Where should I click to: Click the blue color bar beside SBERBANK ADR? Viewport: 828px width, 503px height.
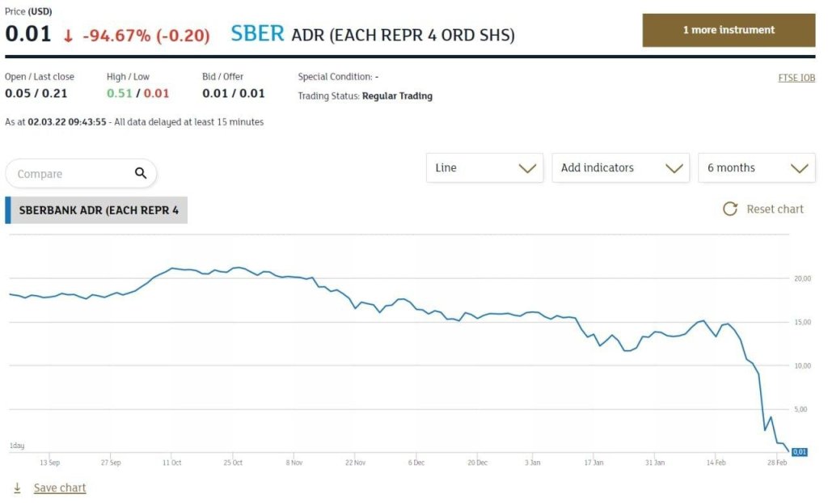click(x=8, y=209)
